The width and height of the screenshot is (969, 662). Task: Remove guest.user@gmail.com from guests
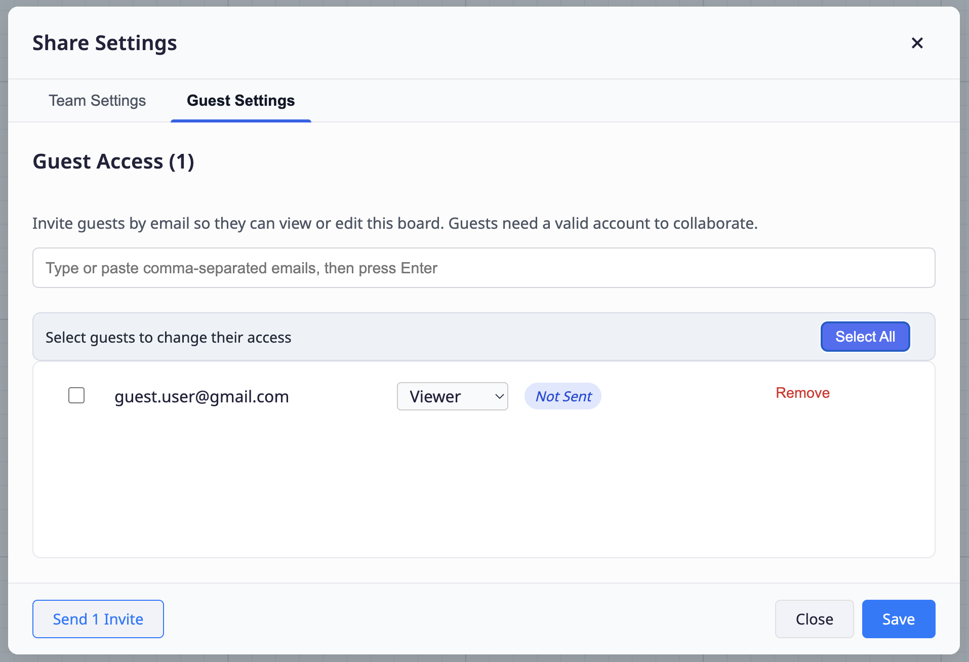(x=802, y=393)
